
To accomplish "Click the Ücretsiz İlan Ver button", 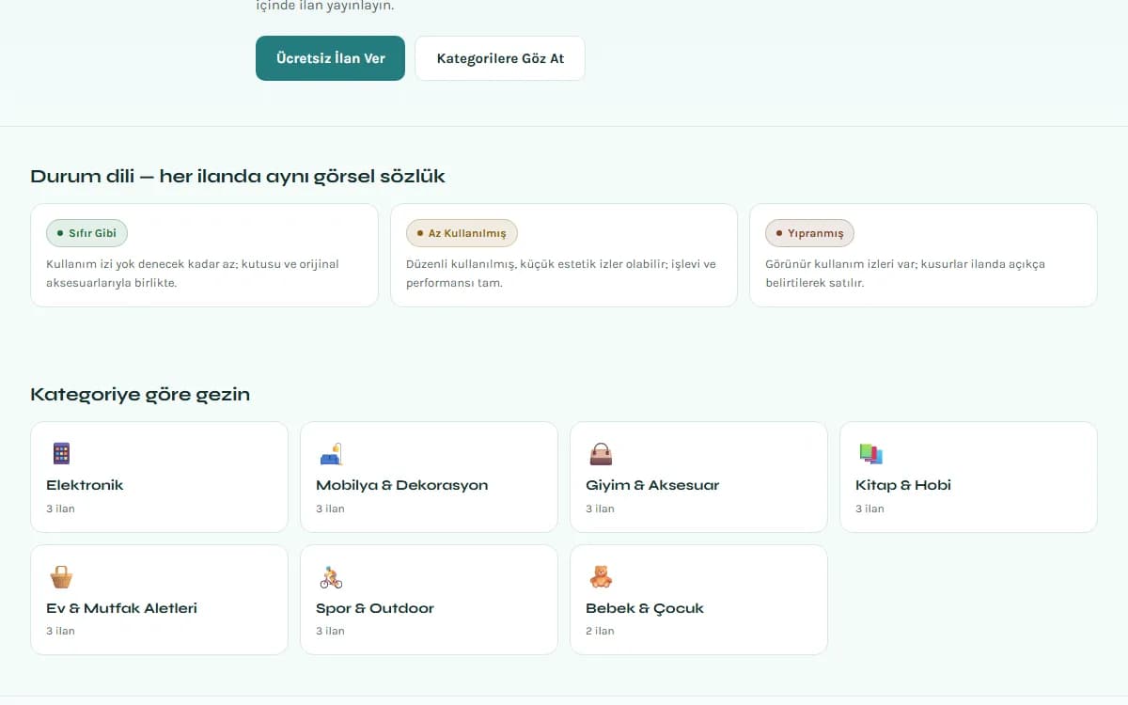I will pyautogui.click(x=330, y=58).
